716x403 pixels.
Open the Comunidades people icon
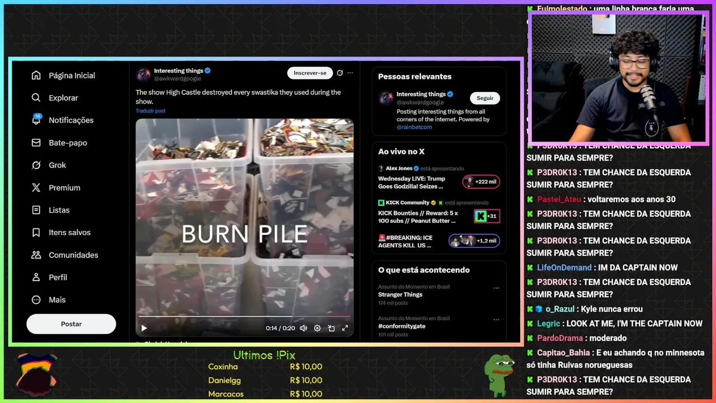point(36,255)
